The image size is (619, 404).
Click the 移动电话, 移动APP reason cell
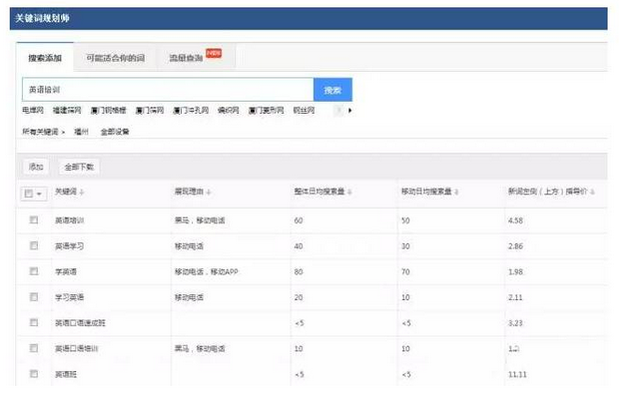tap(207, 272)
